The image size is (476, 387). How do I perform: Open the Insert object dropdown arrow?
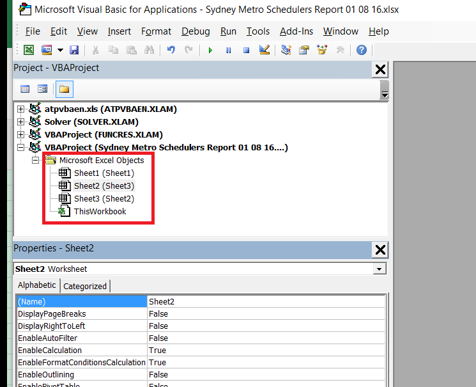tap(60, 50)
